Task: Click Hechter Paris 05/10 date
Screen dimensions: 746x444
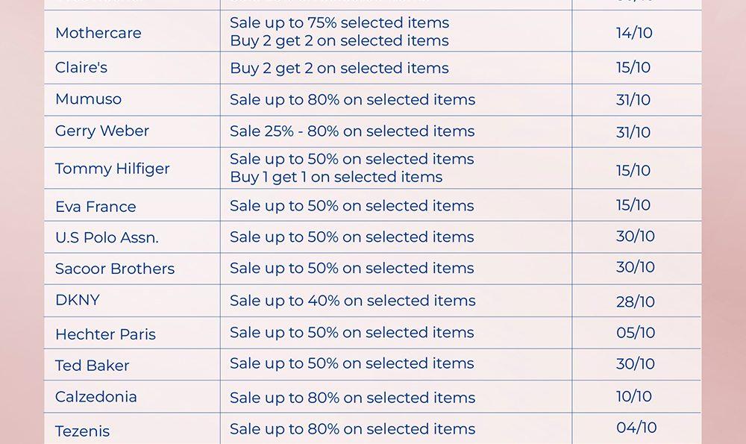Action: [636, 333]
